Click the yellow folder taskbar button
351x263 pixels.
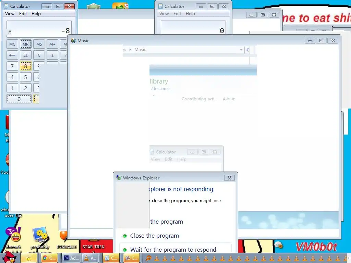point(29,258)
